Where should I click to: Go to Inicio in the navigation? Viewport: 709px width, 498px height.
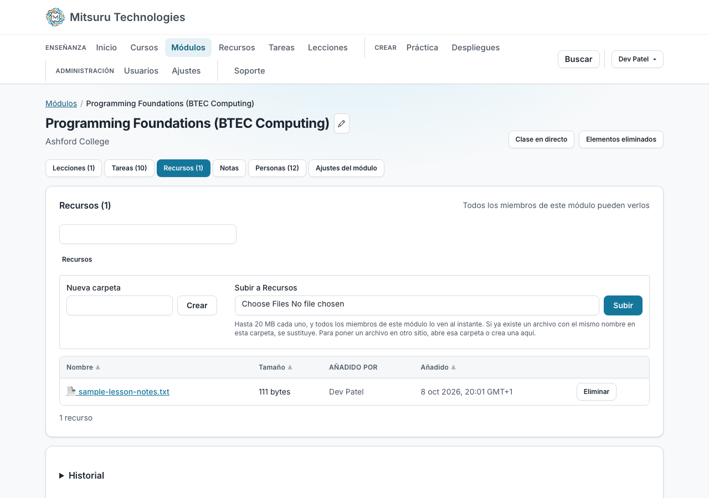106,48
